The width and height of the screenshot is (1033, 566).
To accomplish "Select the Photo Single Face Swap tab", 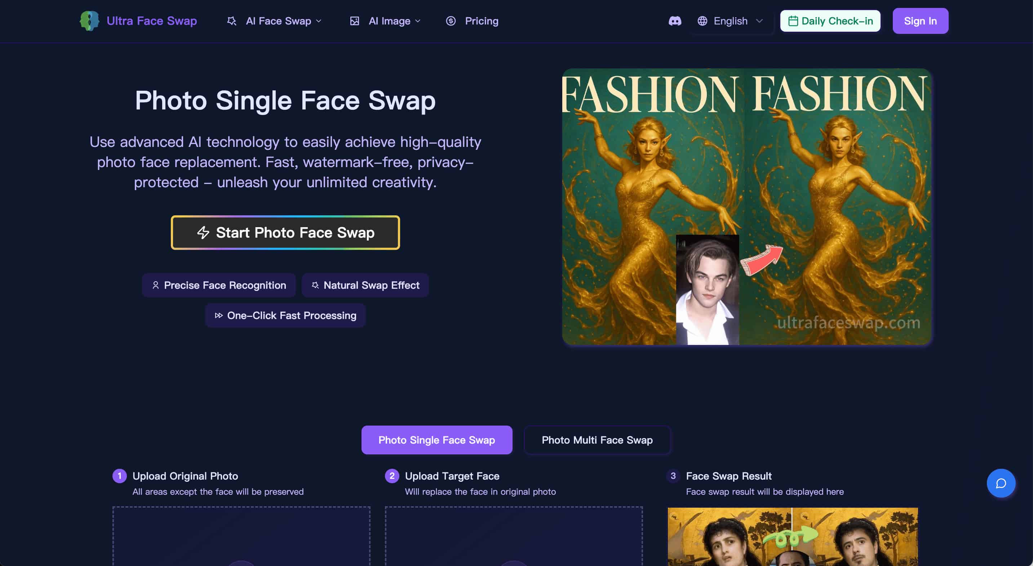I will (436, 440).
